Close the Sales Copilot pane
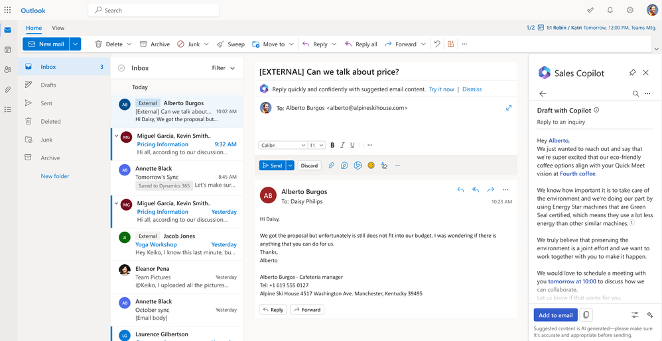Image resolution: width=662 pixels, height=341 pixels. click(645, 72)
